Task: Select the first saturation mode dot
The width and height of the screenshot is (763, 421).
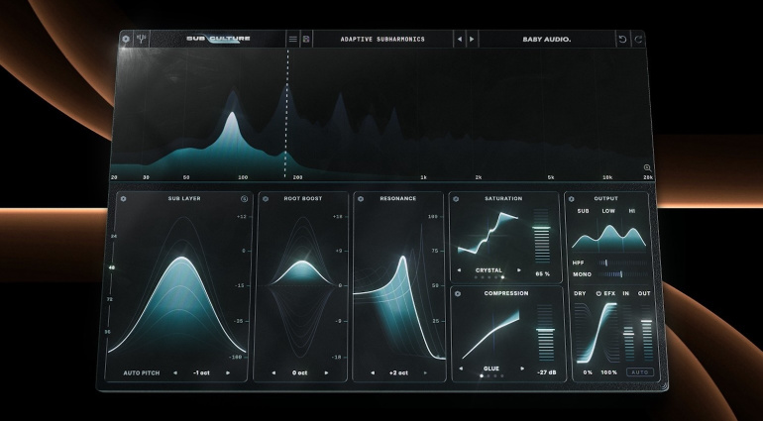Action: tap(476, 277)
